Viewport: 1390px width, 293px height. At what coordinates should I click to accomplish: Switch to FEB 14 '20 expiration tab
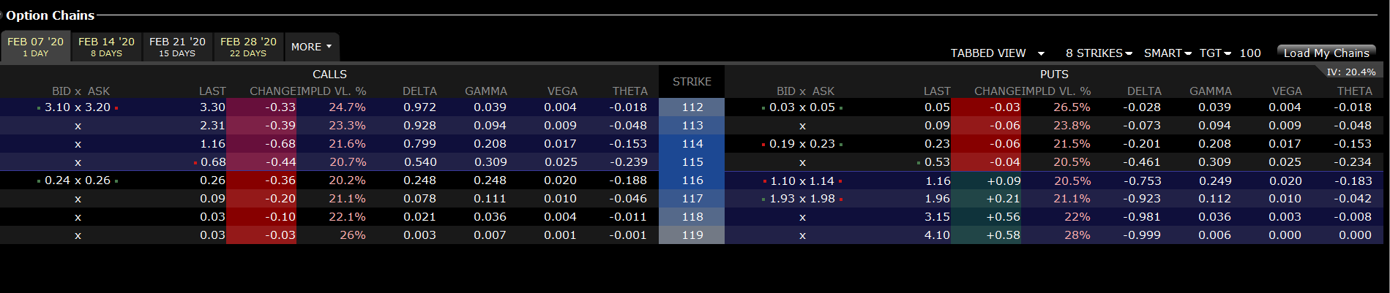(x=106, y=47)
